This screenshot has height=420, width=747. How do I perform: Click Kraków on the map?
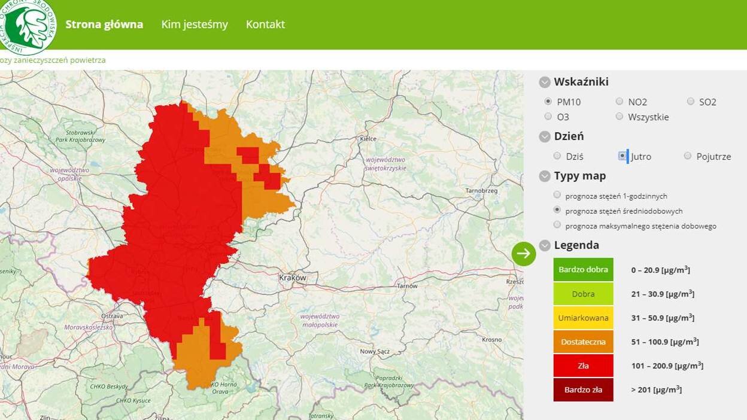pos(293,278)
